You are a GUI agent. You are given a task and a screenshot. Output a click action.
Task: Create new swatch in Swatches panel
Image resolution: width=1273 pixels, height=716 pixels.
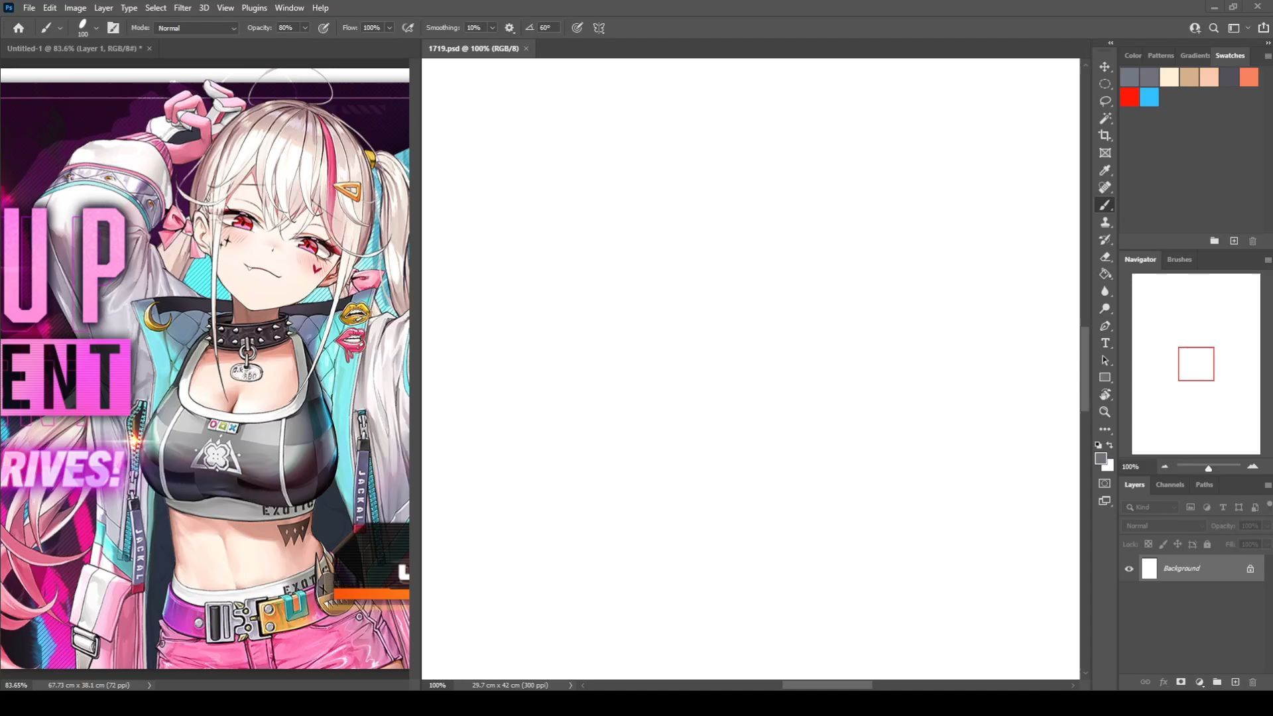[1234, 241]
